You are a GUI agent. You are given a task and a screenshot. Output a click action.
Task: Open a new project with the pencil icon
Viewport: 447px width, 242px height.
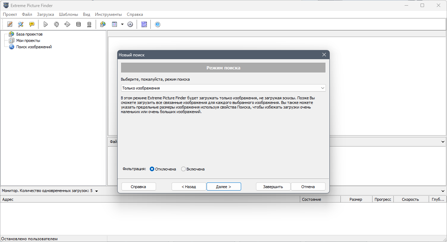click(10, 24)
